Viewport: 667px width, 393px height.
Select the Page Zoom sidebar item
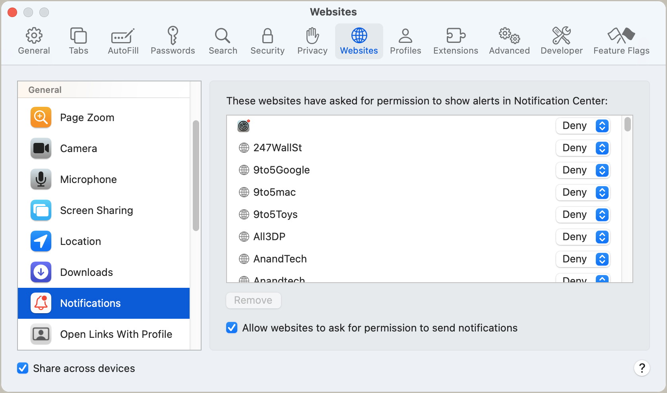[104, 118]
